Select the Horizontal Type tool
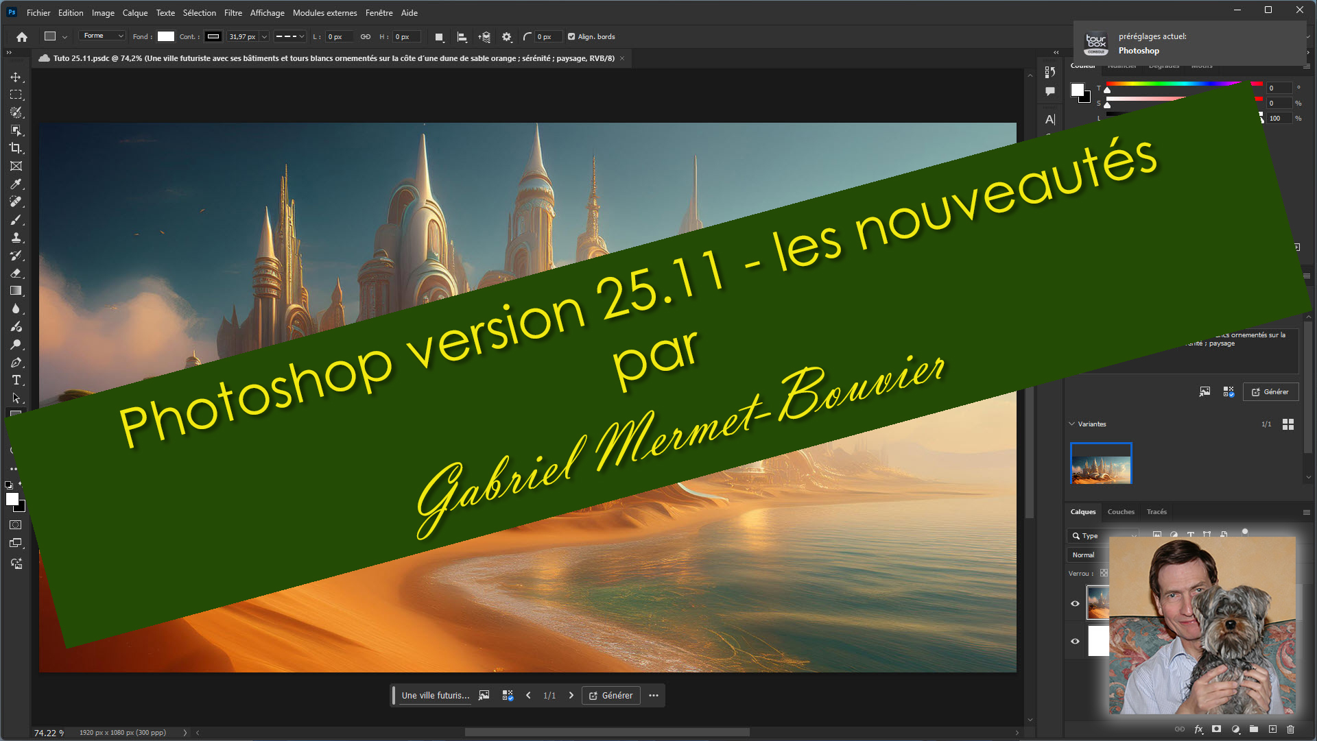 (x=16, y=380)
